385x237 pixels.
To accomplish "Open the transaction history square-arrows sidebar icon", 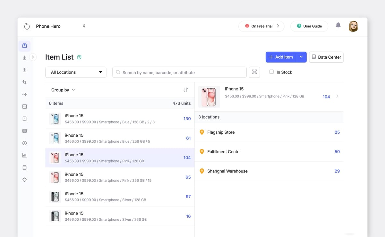I will point(24,106).
